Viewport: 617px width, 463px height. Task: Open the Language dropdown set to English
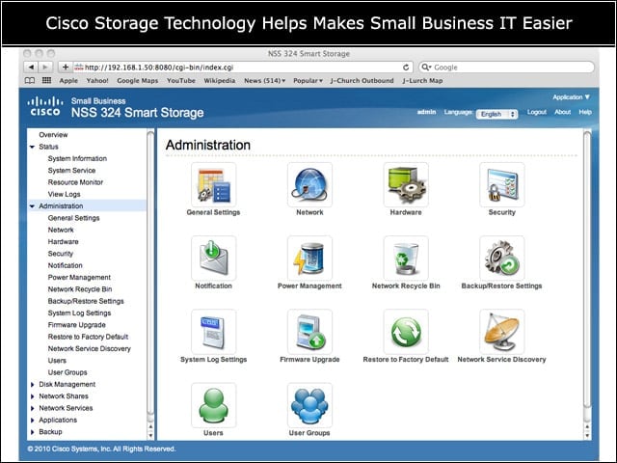[x=497, y=114]
